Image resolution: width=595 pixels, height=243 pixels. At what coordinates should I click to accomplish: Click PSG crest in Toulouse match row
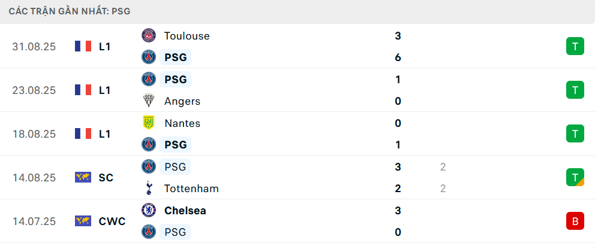click(148, 57)
